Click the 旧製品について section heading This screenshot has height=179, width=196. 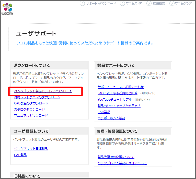(x=27, y=176)
